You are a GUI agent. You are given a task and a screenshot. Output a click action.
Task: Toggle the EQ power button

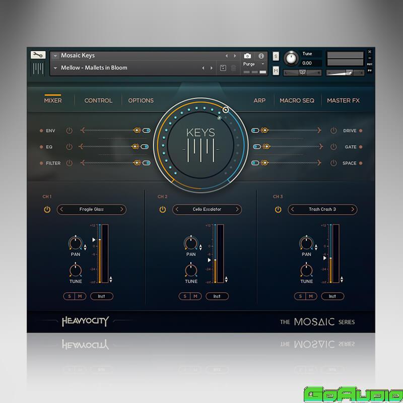69,147
